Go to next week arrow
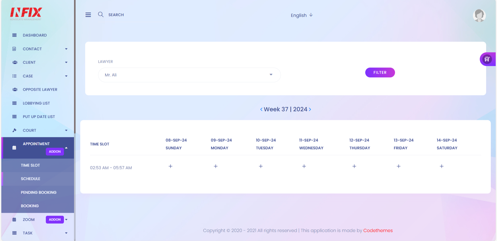Viewport: 497px width, 241px height. pos(310,109)
